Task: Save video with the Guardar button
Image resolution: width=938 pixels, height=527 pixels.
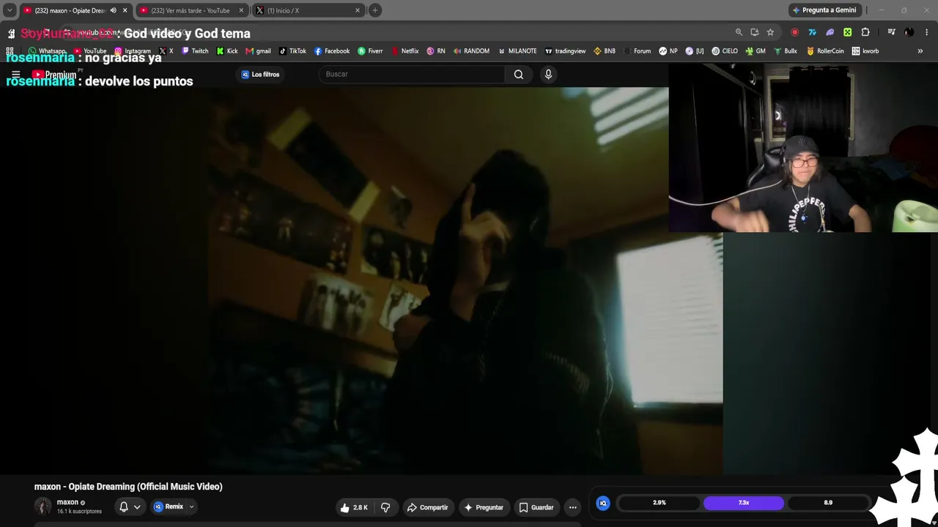Action: [x=536, y=507]
